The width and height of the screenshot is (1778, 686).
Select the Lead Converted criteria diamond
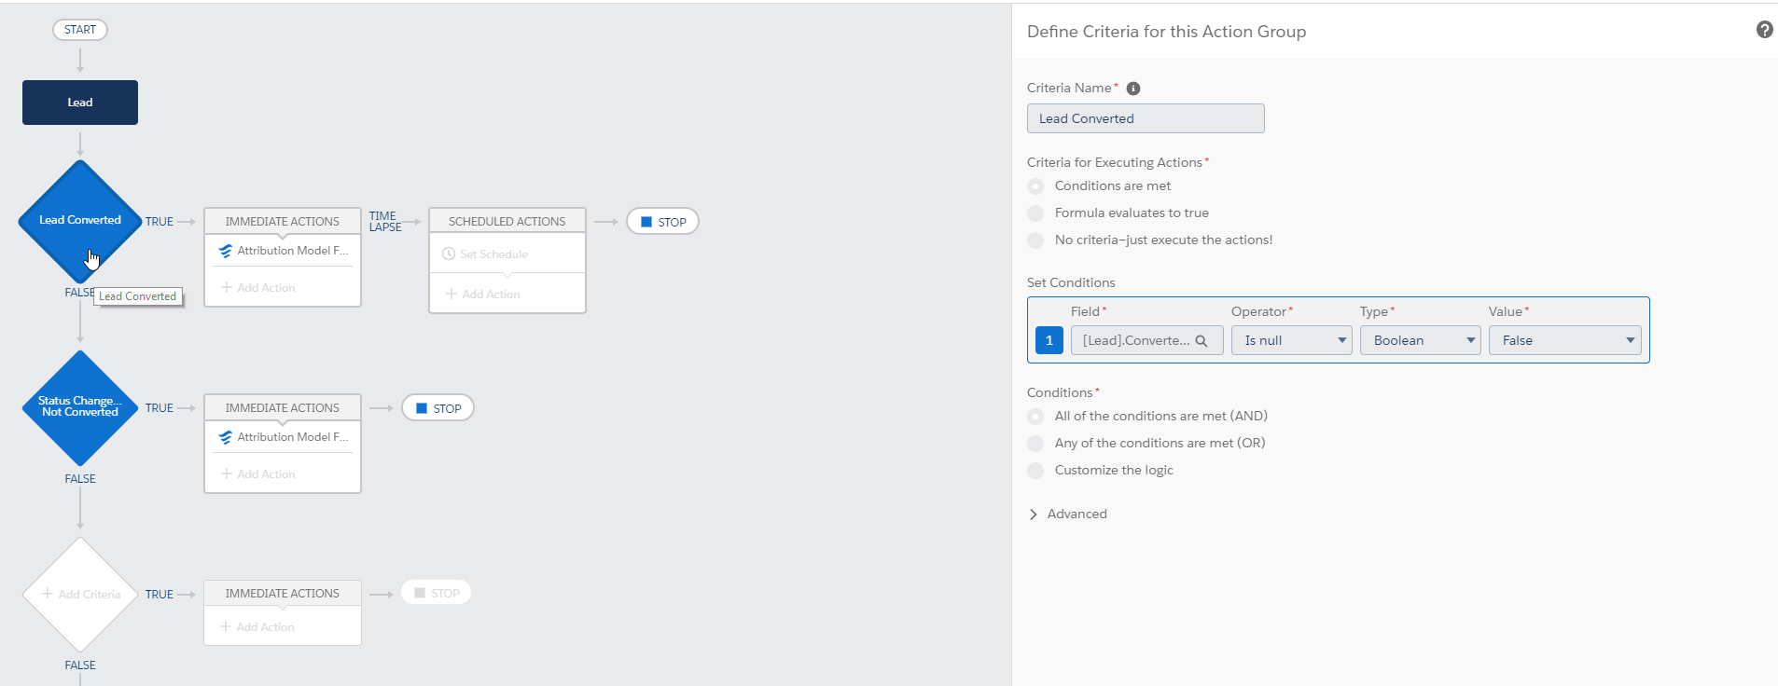[x=80, y=220]
